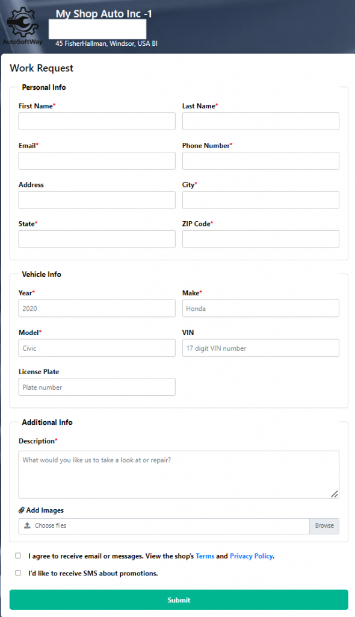Select the Phone Number input field
Image resolution: width=355 pixels, height=617 pixels.
[261, 161]
